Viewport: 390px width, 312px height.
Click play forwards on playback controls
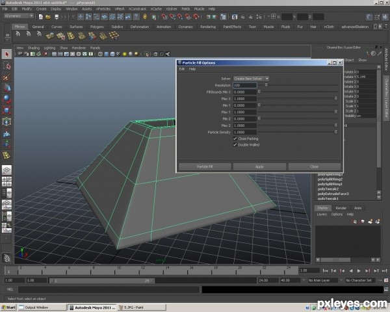tap(359, 270)
